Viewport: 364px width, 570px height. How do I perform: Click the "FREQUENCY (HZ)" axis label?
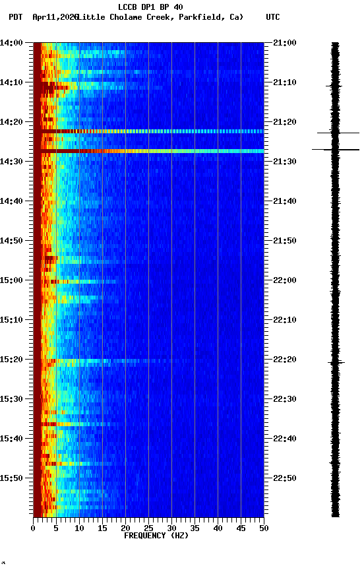coord(156,536)
